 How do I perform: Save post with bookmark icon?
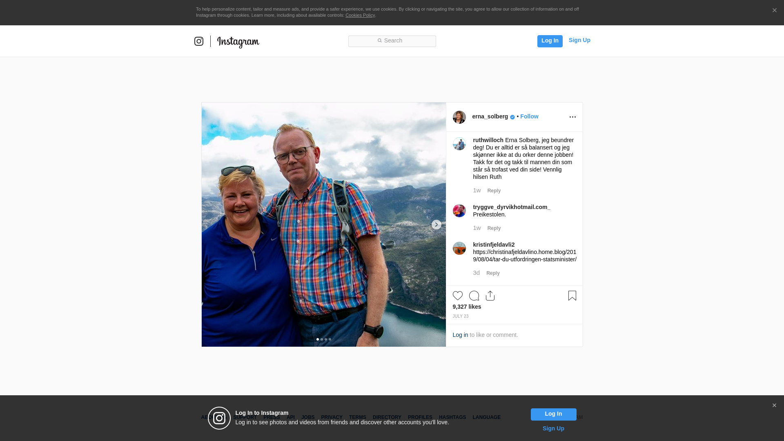point(572,296)
